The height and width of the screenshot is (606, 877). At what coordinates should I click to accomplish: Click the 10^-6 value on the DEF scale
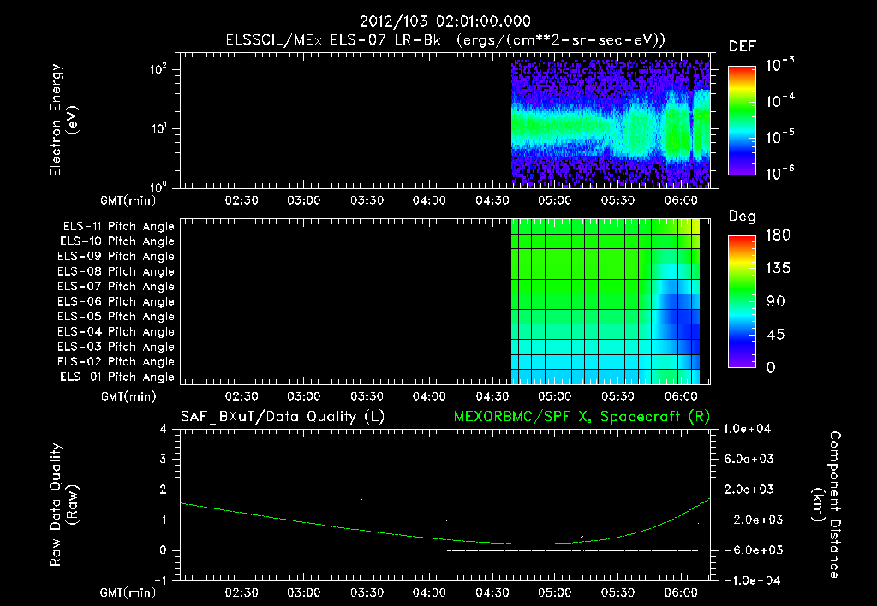pos(779,174)
